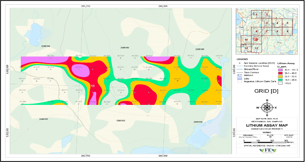The width and height of the screenshot is (305, 162).
Task: Click the compass 'N' letter
Action: 267,101
